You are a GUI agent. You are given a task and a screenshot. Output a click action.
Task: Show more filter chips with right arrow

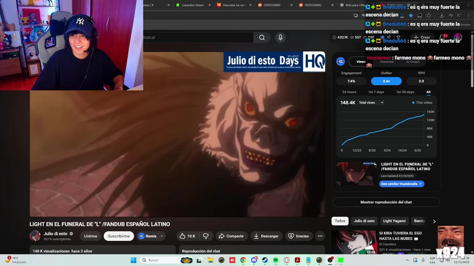pyautogui.click(x=434, y=221)
